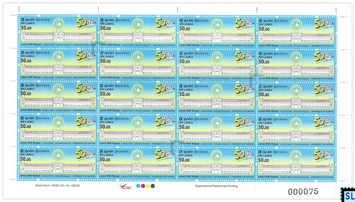Click the Sri Lanka Post logo
This screenshot has width=355, height=202.
point(125,186)
